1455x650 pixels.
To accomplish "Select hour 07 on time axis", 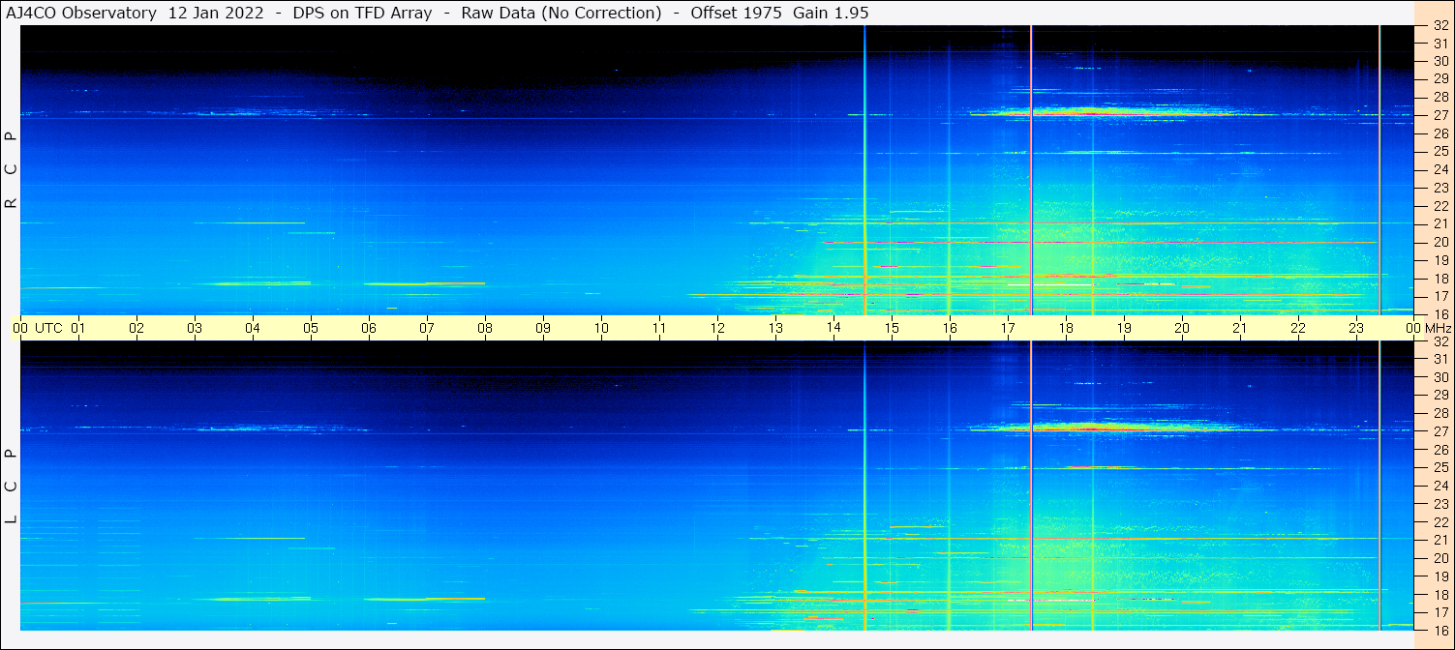I will point(427,328).
